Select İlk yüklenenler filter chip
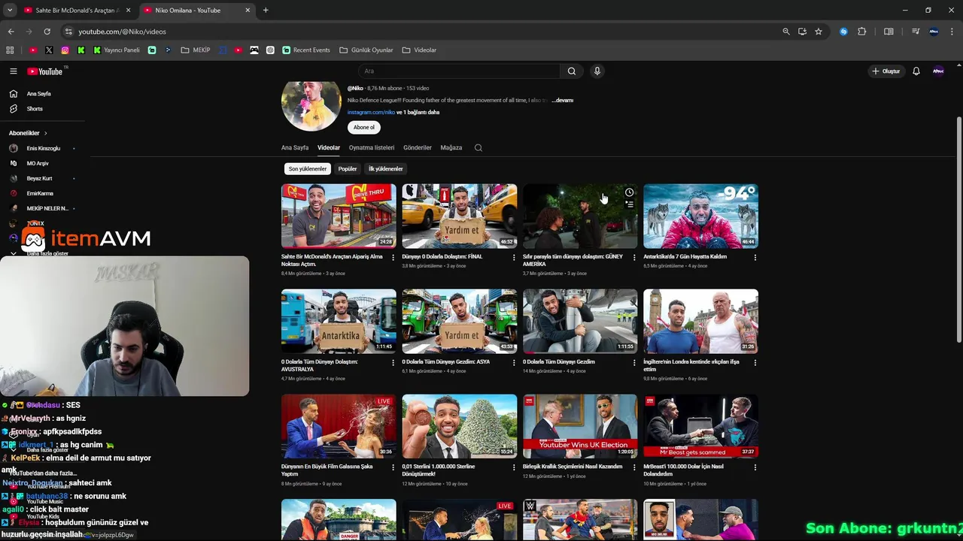Screen dimensions: 963x541 (386, 169)
